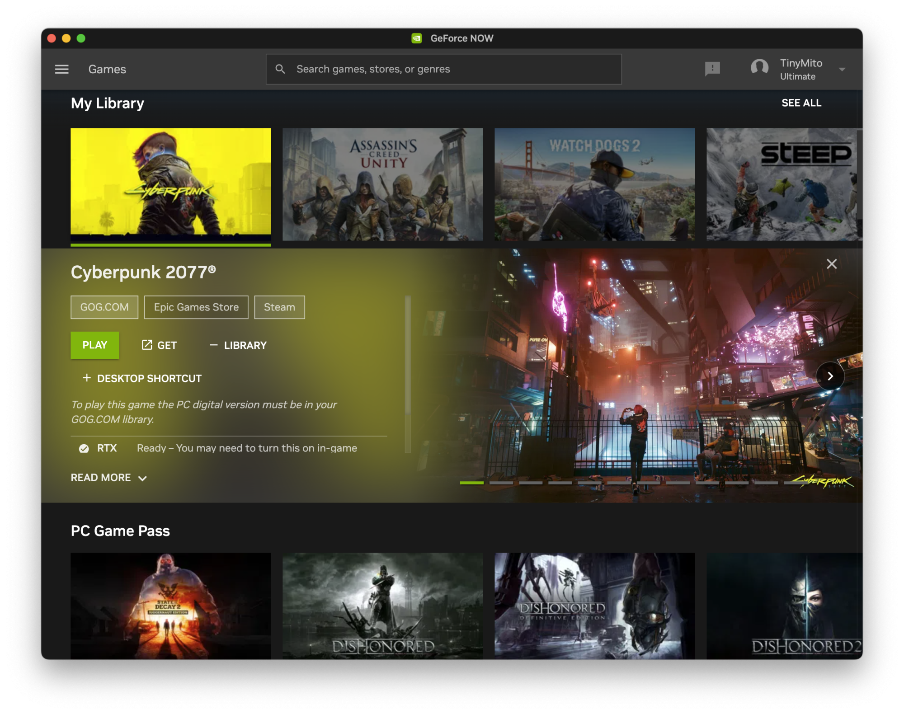Click the GET external link icon
This screenshot has width=904, height=714.
pyautogui.click(x=147, y=345)
